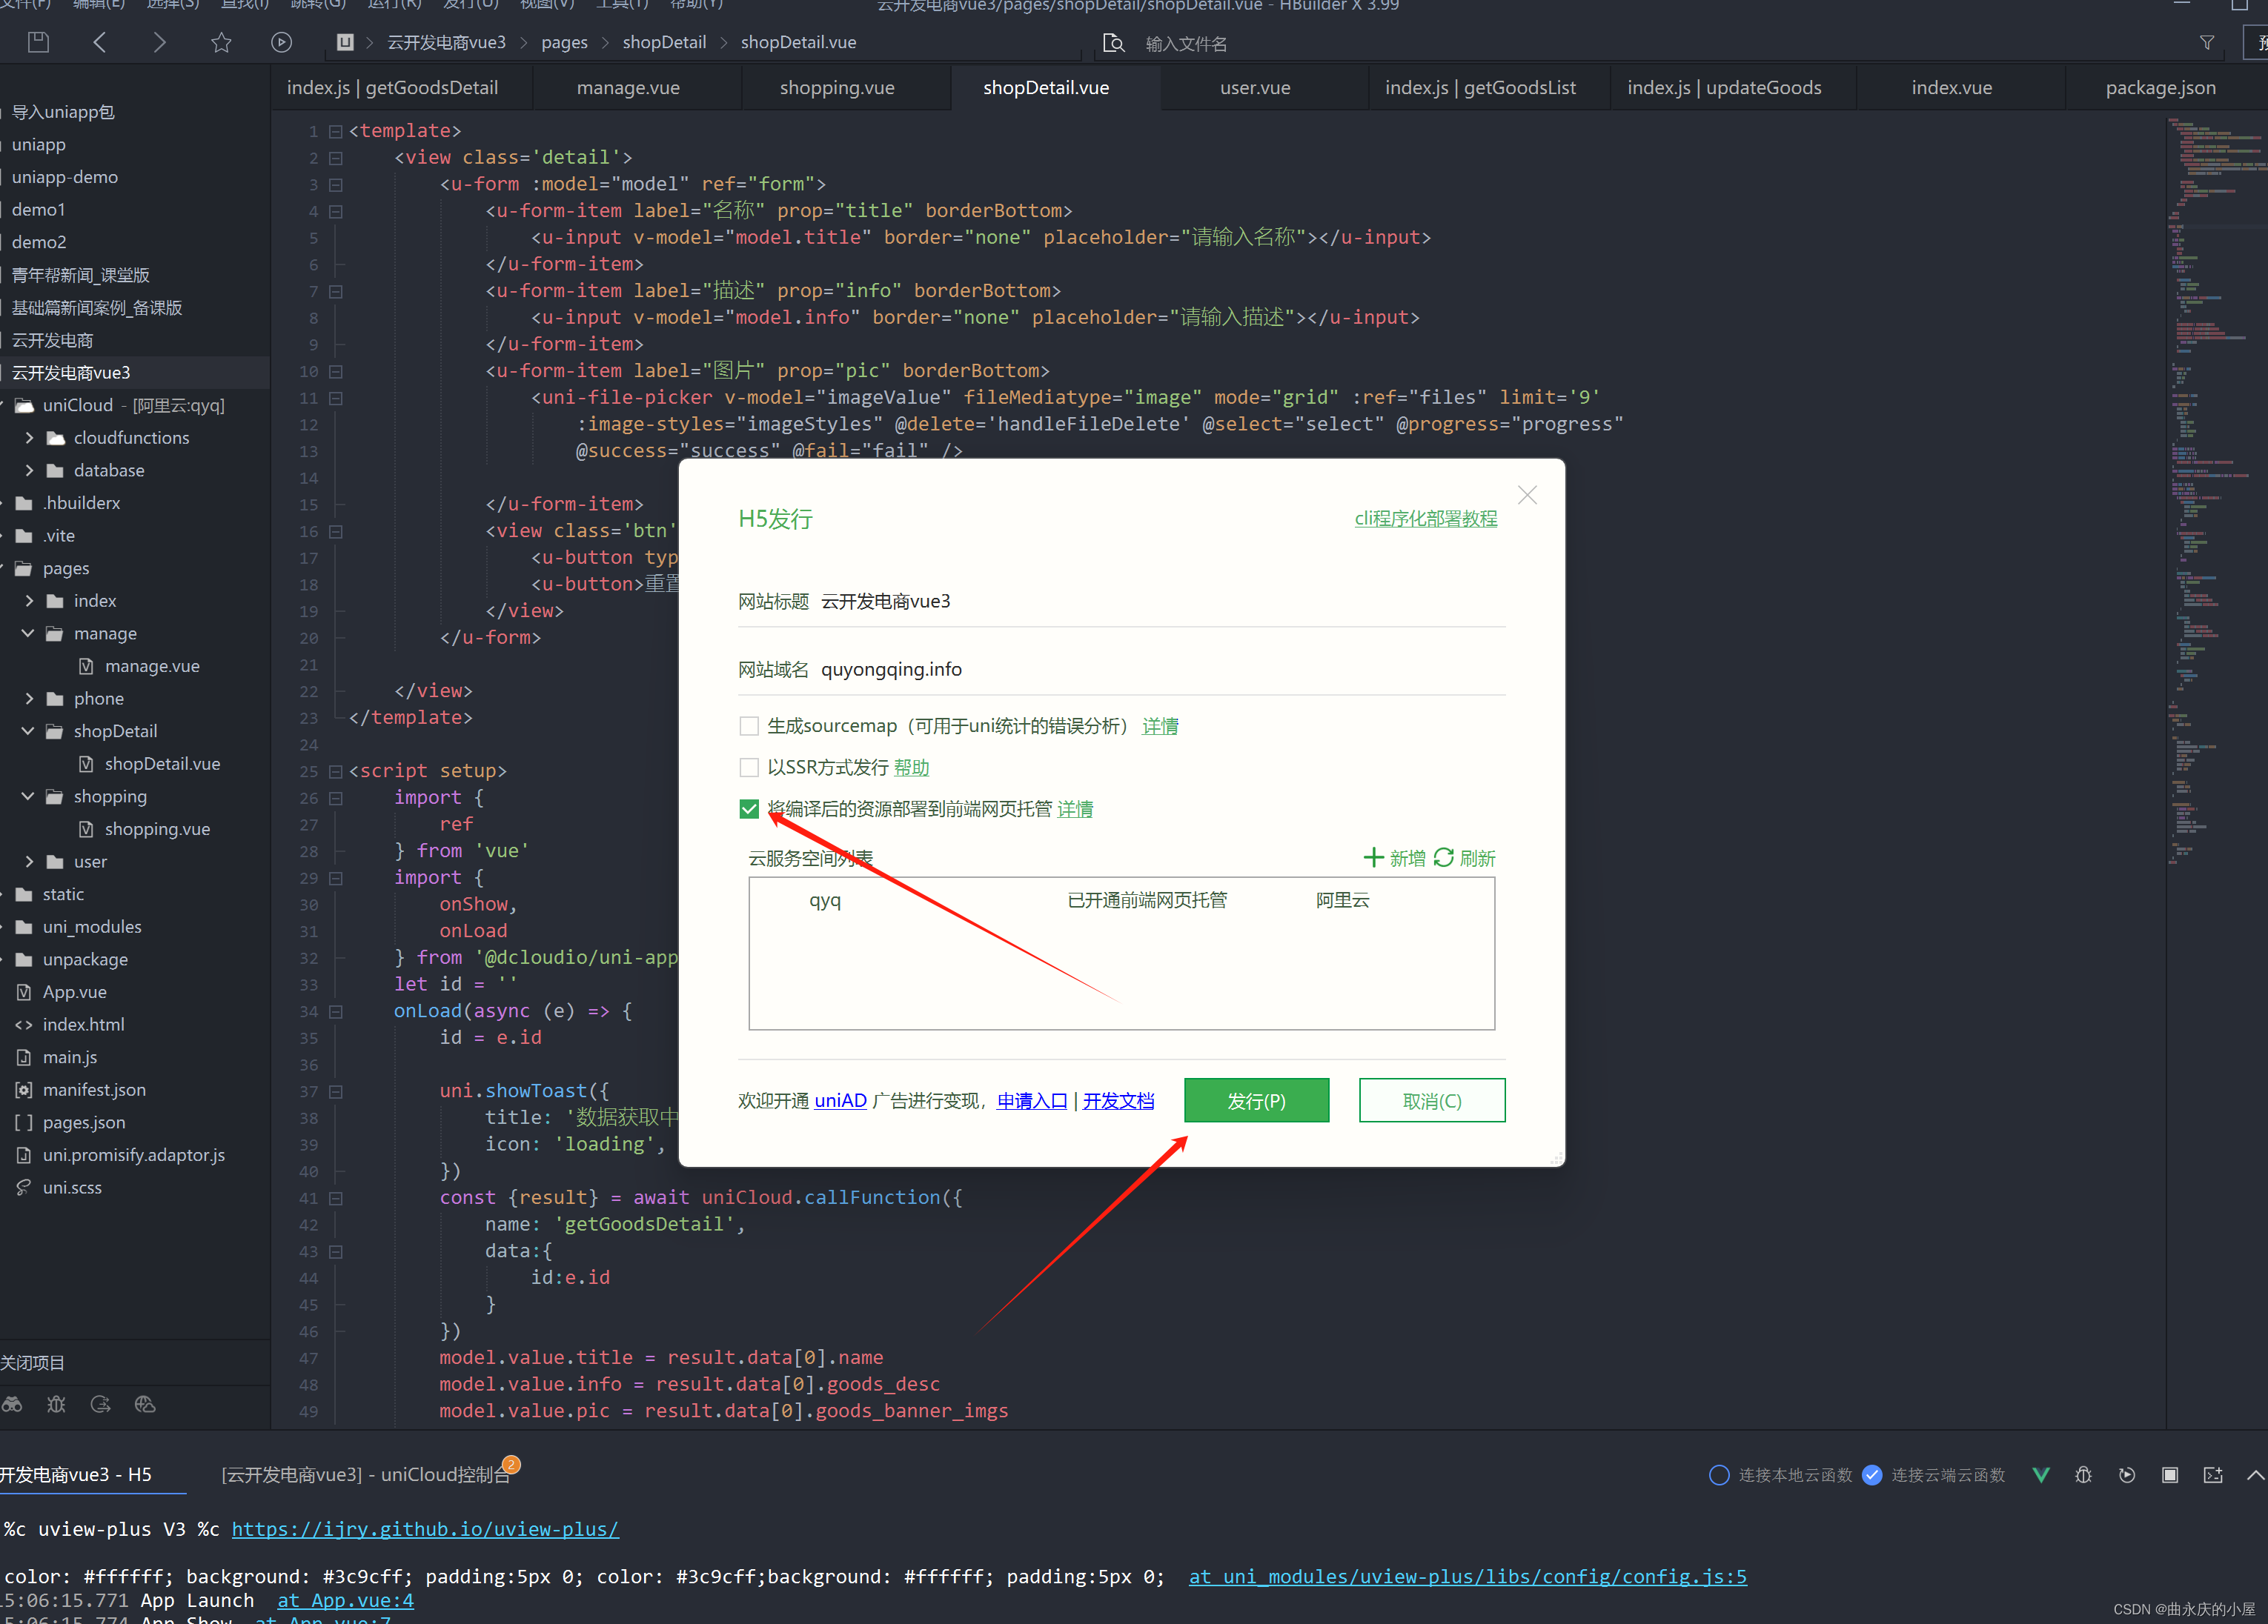Expand the user folder
Image resolution: width=2268 pixels, height=1624 pixels.
pos(29,862)
